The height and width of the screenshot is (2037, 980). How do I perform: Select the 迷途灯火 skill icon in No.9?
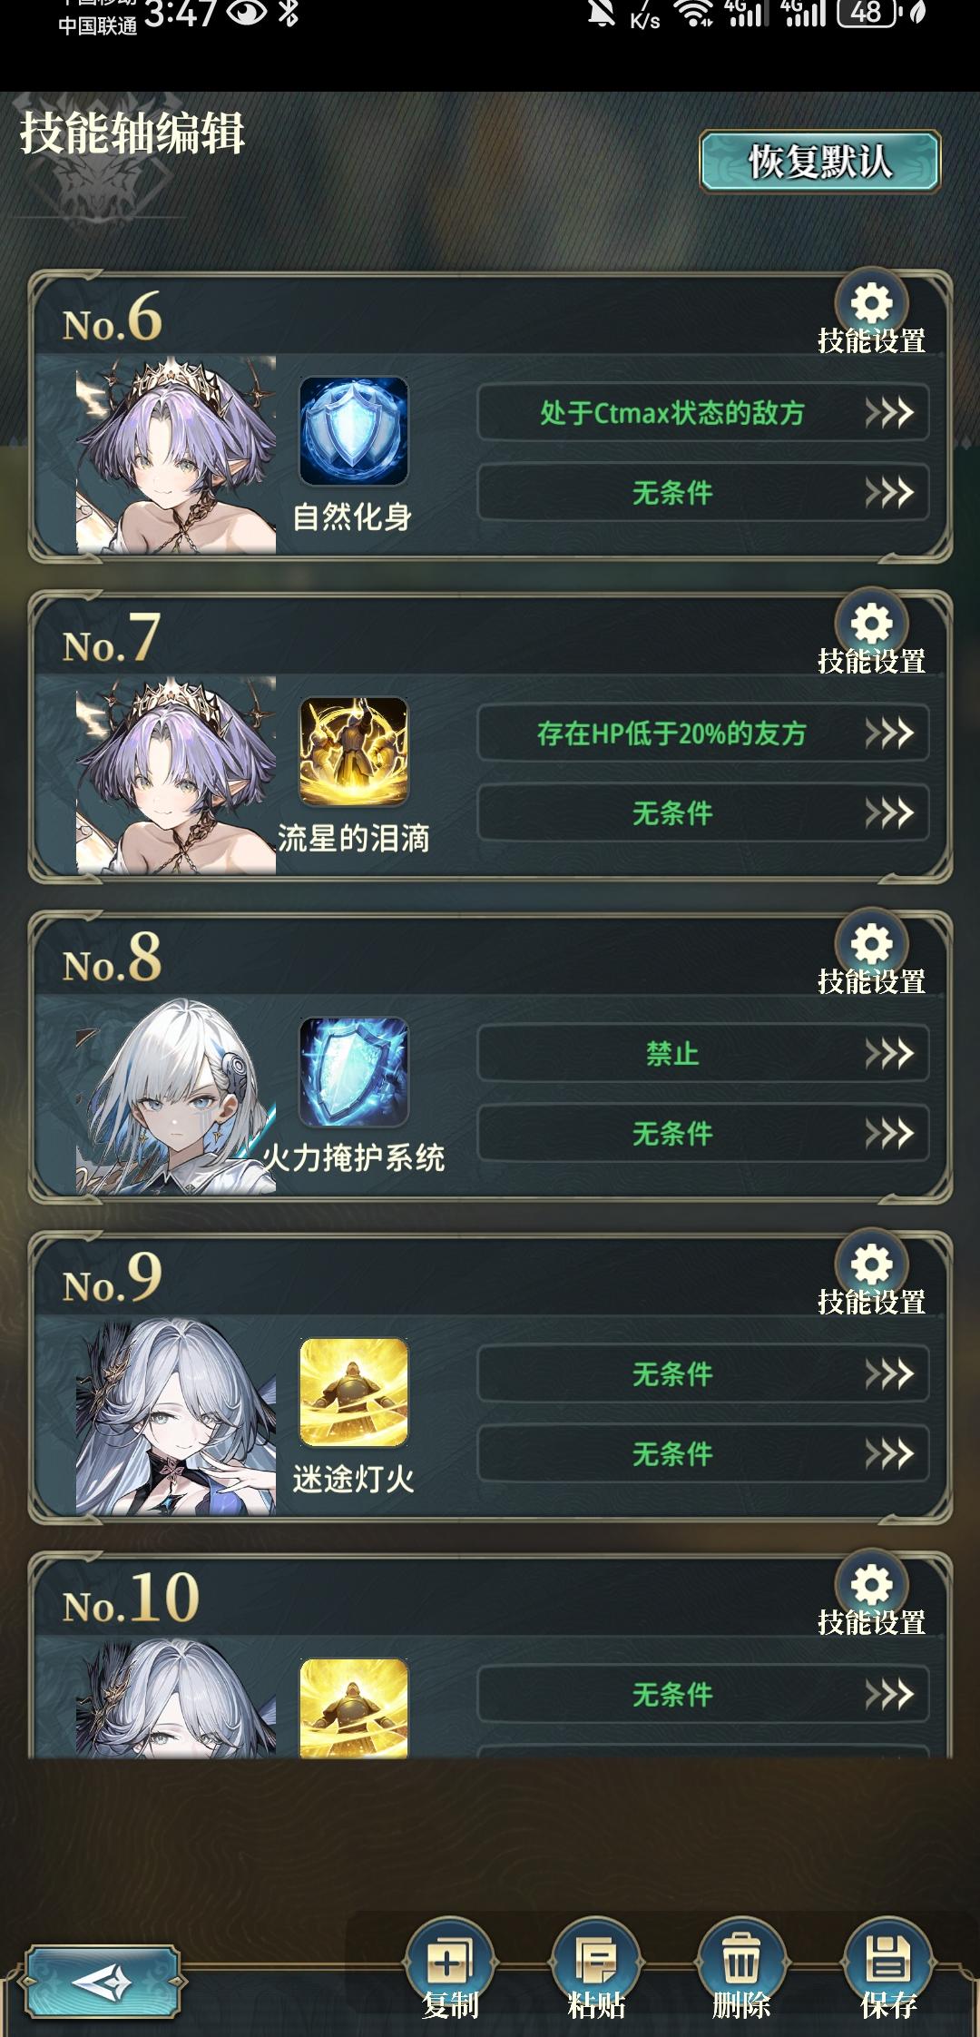354,1392
